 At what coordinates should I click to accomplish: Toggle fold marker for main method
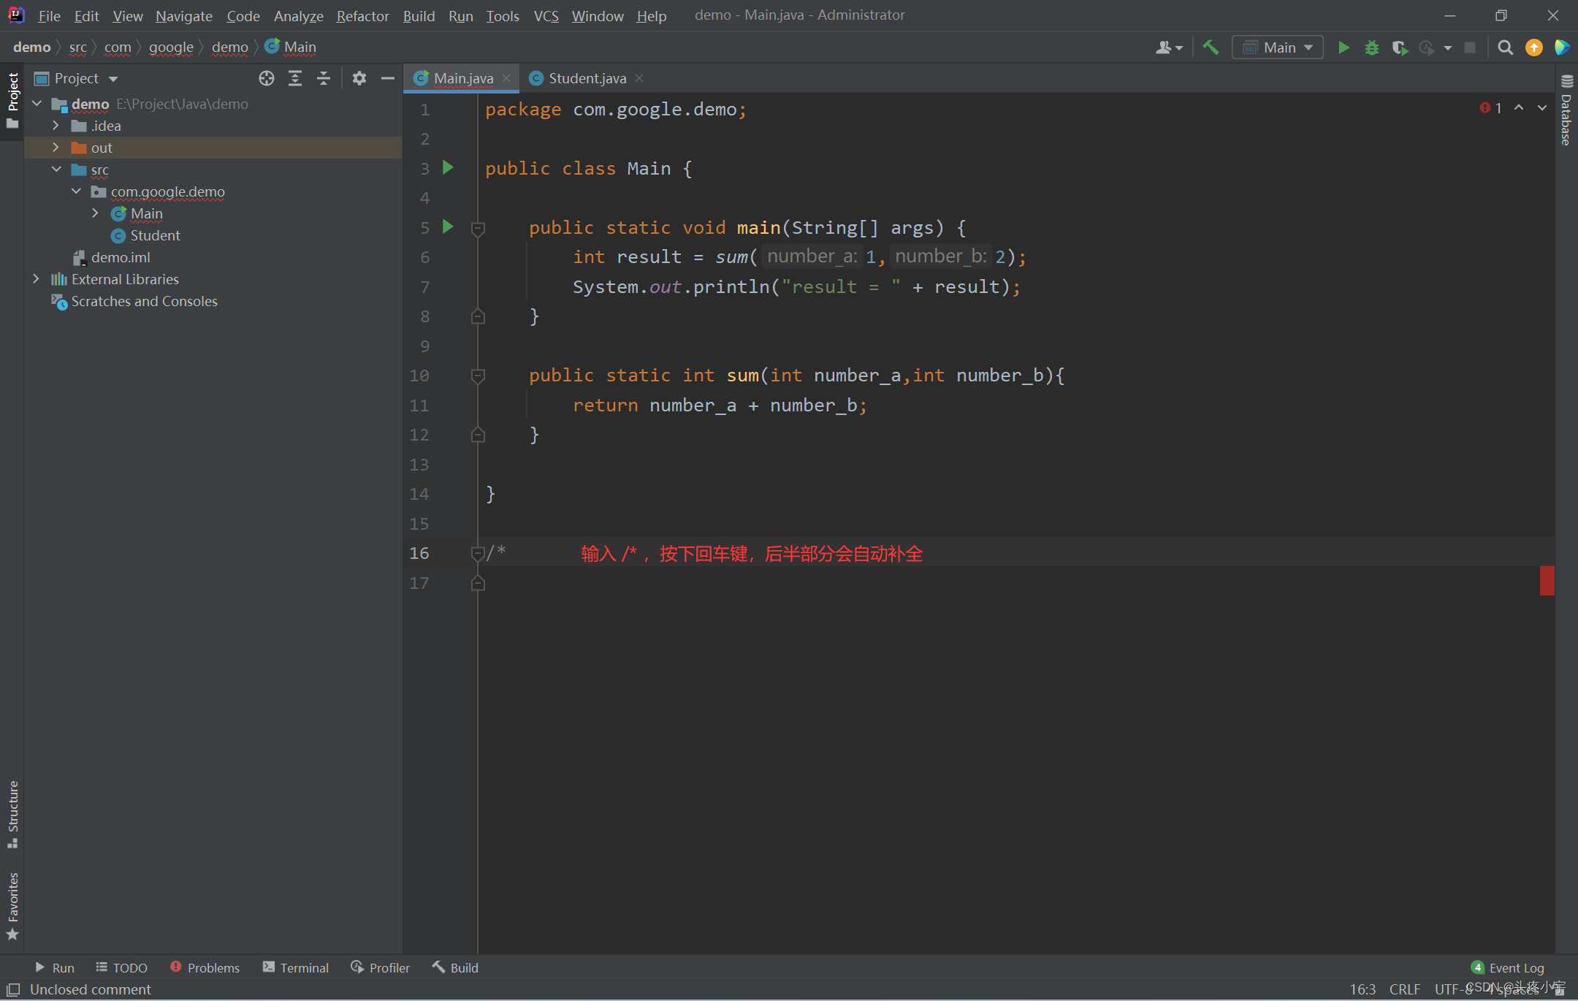(x=478, y=229)
